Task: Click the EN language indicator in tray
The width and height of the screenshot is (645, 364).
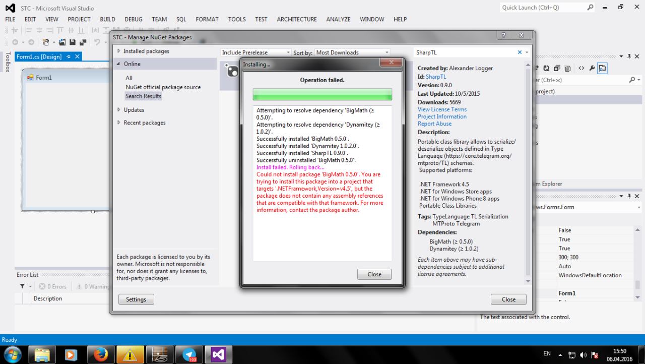Action: click(x=548, y=354)
